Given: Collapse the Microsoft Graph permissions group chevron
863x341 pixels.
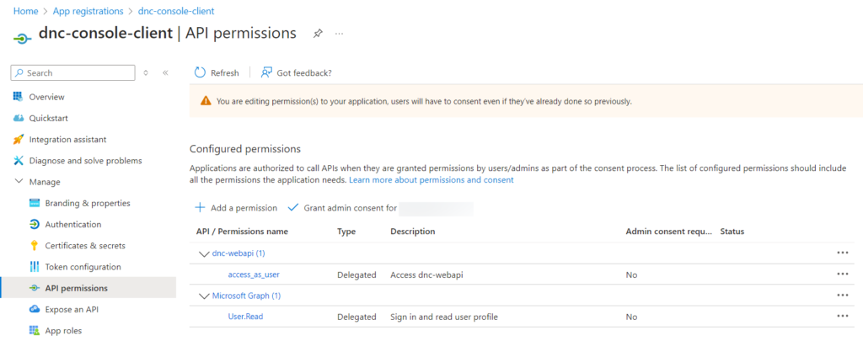Looking at the screenshot, I should 204,296.
